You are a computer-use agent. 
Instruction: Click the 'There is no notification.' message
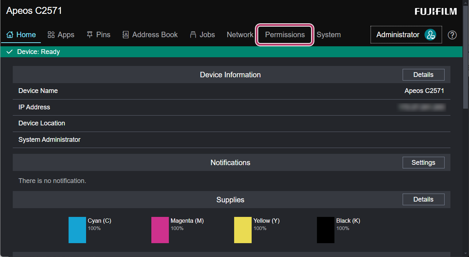tap(52, 181)
